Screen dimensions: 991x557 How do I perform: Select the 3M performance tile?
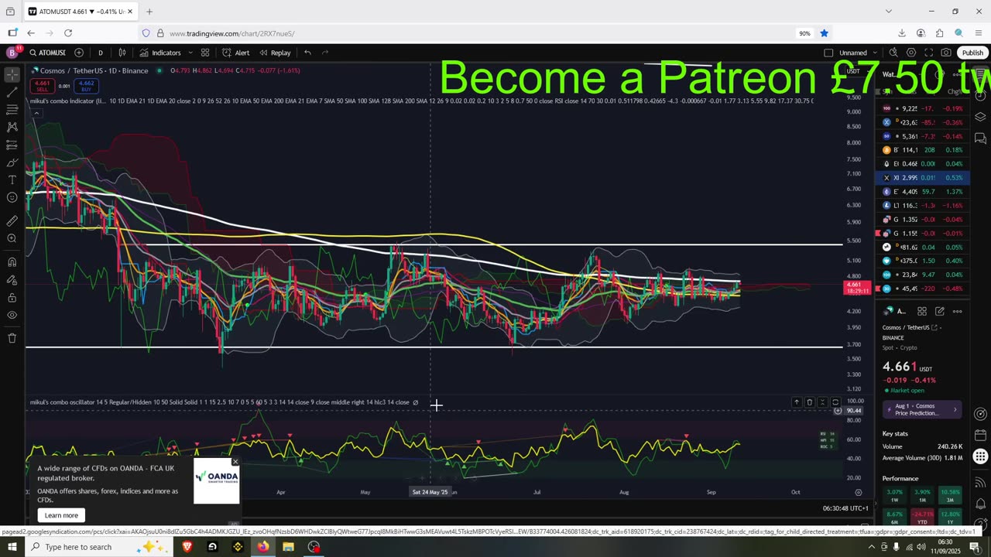click(950, 496)
